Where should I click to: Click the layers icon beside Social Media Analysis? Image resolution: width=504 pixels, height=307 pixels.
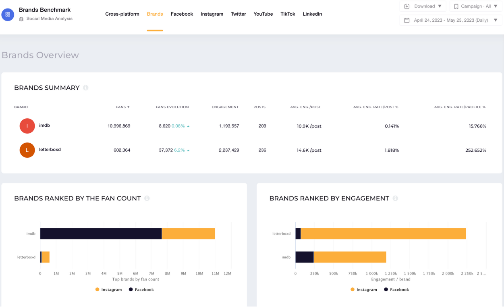point(21,19)
